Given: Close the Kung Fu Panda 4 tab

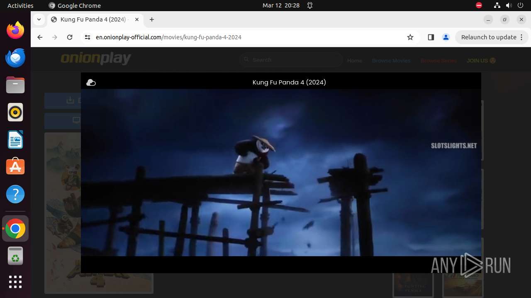Looking at the screenshot, I should (137, 19).
